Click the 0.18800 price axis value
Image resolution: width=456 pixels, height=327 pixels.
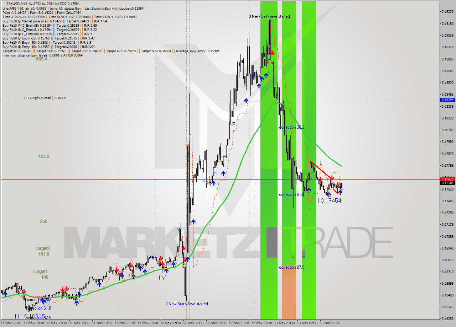coord(447,59)
